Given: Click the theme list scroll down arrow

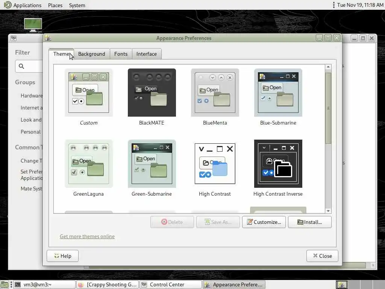Looking at the screenshot, I should coord(328,211).
